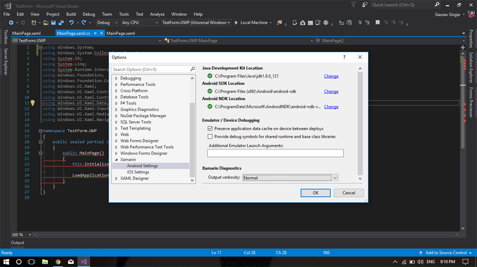The width and height of the screenshot is (477, 267).
Task: Click Change link for Java Development Kit
Action: [331, 76]
